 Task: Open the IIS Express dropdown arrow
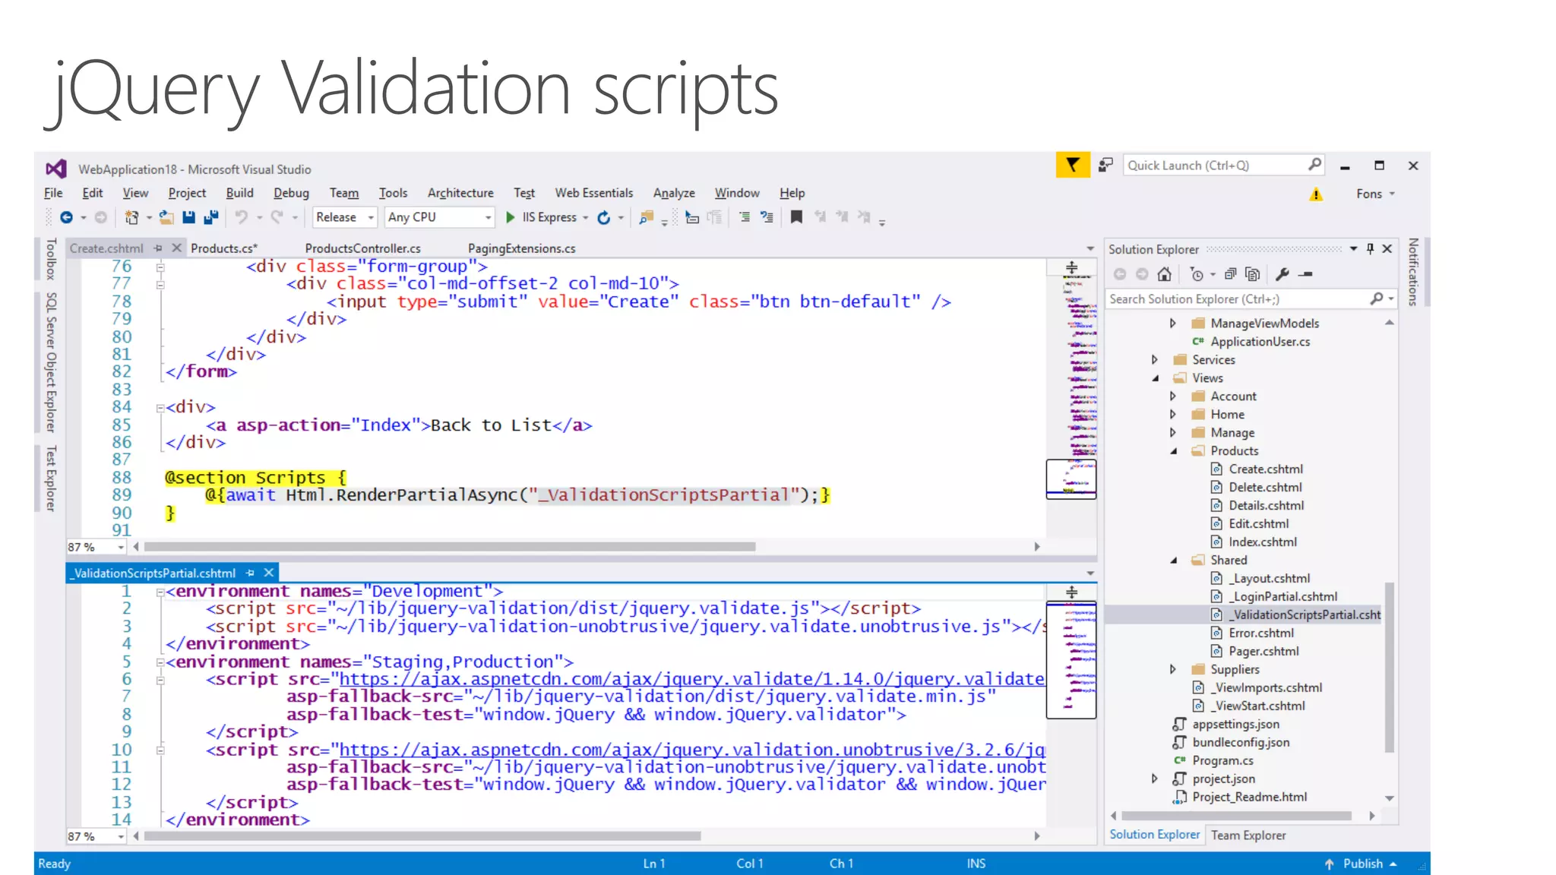pyautogui.click(x=586, y=218)
